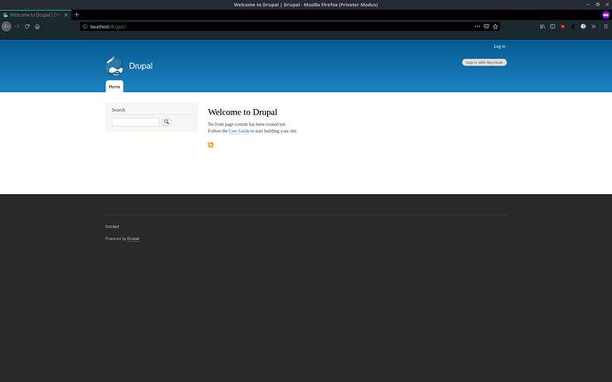Click the browser forward arrow
The image size is (612, 382).
(17, 27)
